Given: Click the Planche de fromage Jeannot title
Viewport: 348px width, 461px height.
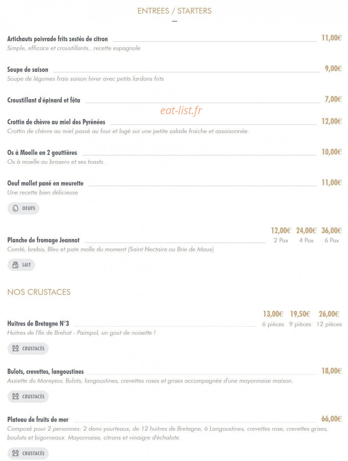Looking at the screenshot, I should [43, 240].
